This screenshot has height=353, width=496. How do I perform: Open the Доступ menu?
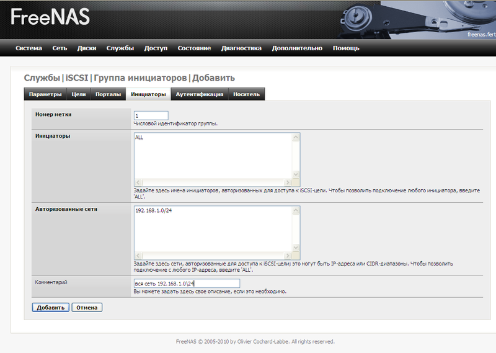point(156,48)
